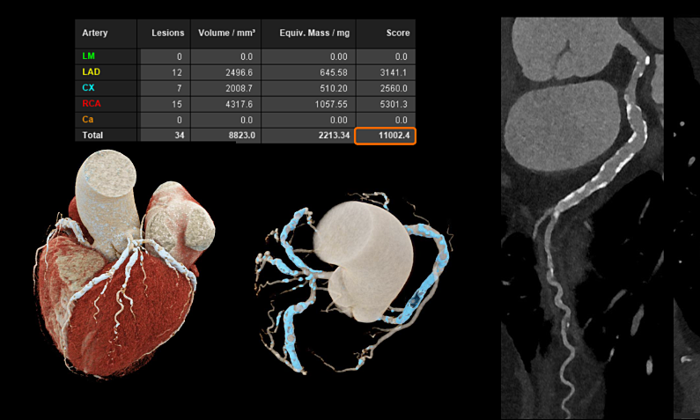Select the LAD artery row label
Viewport: 700px width, 420px height.
pyautogui.click(x=91, y=72)
